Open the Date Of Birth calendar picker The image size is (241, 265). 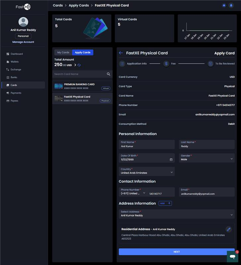171,160
